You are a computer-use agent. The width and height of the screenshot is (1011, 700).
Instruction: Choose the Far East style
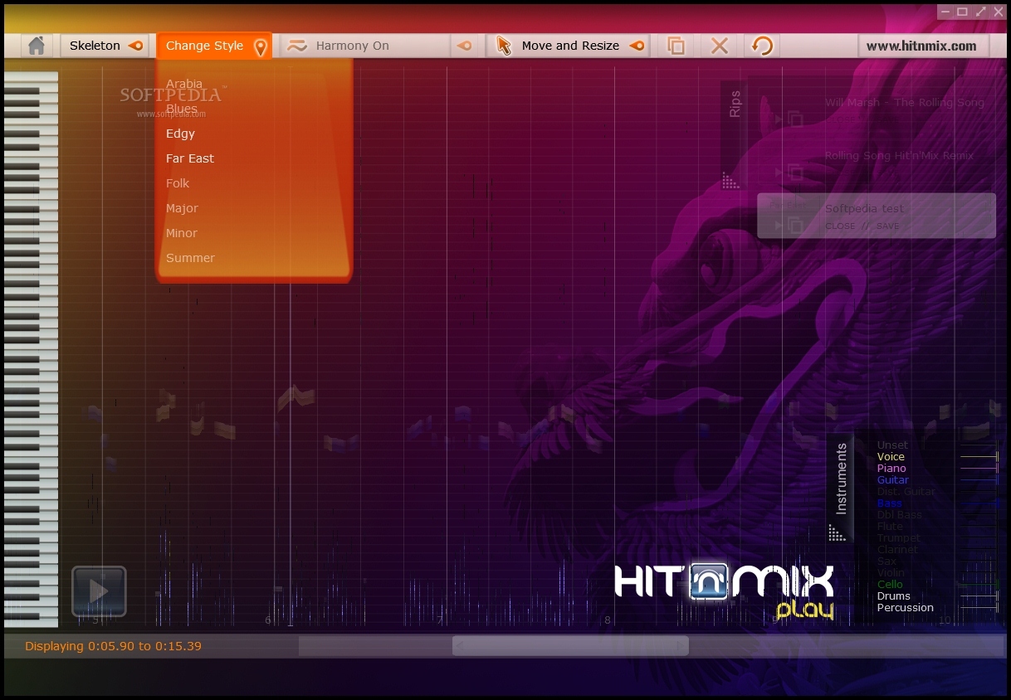pyautogui.click(x=190, y=158)
